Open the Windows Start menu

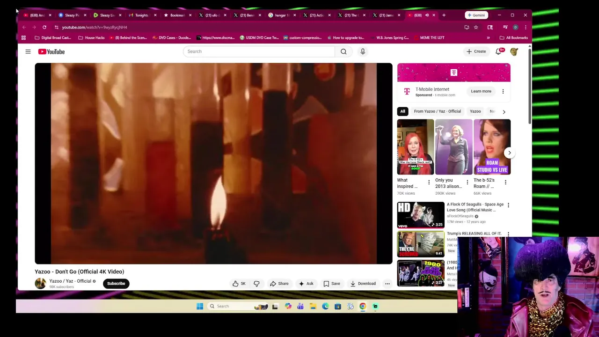(200, 306)
